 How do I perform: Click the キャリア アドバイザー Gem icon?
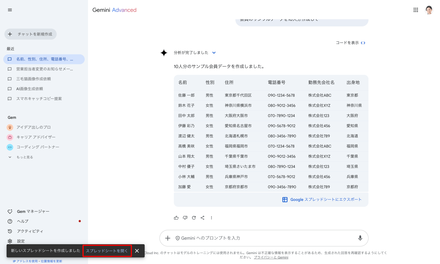(10, 137)
